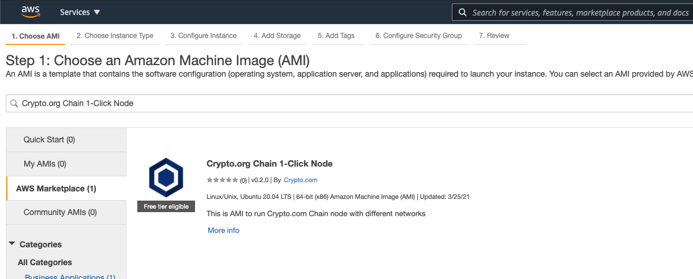Viewport: 693px width, 279px height.
Task: Click the AMI search field magnifier icon
Action: tap(14, 103)
